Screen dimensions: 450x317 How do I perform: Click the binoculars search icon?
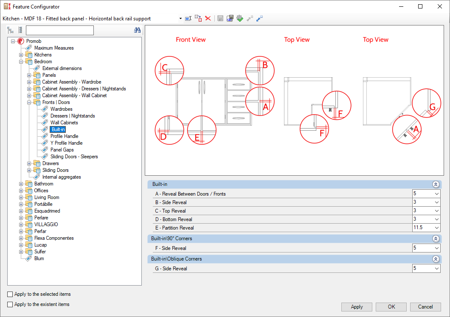(x=137, y=30)
